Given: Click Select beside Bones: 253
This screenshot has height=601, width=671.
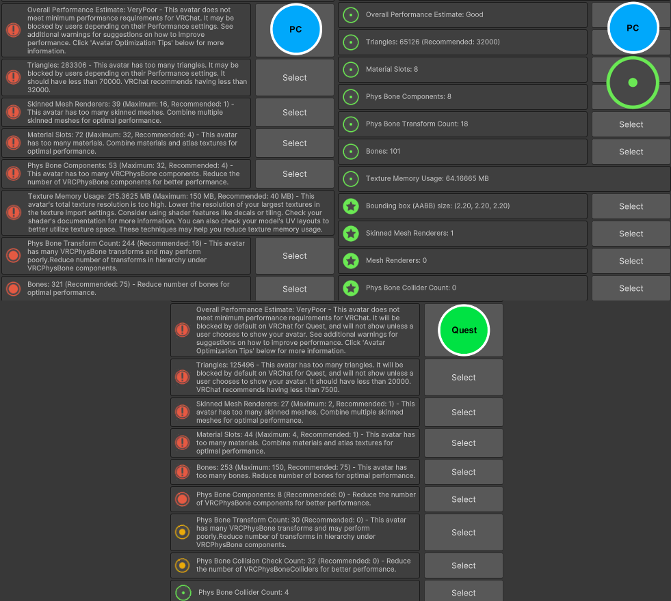Looking at the screenshot, I should click(464, 472).
